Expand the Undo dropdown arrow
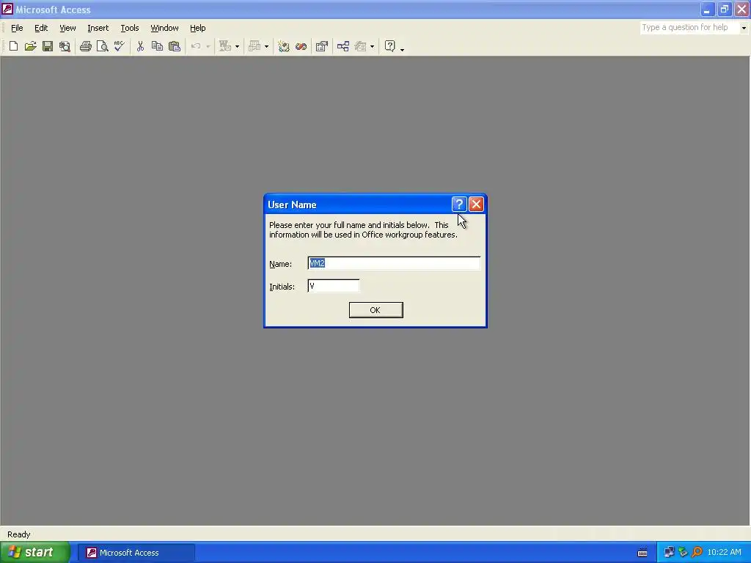 click(x=208, y=46)
